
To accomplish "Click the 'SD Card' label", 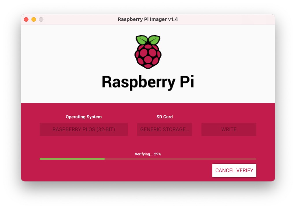I will [x=164, y=117].
